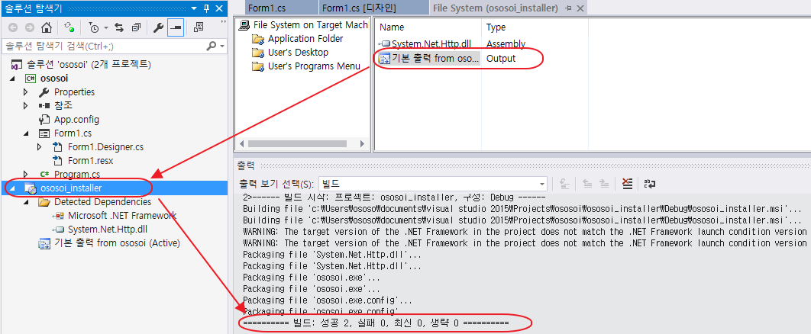Click the Clear All output icon
Viewport: 811px width, 334px height.
tap(628, 184)
